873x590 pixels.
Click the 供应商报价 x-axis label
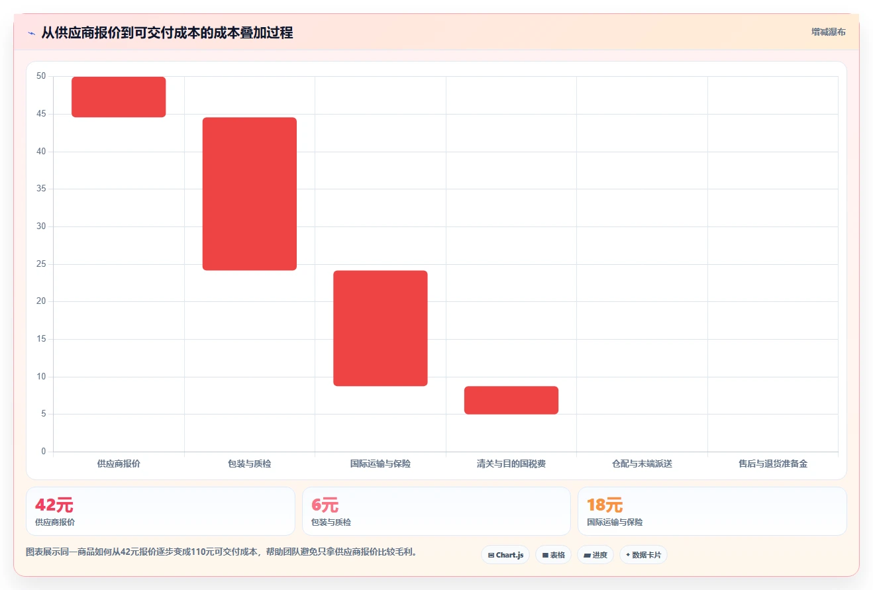click(119, 464)
